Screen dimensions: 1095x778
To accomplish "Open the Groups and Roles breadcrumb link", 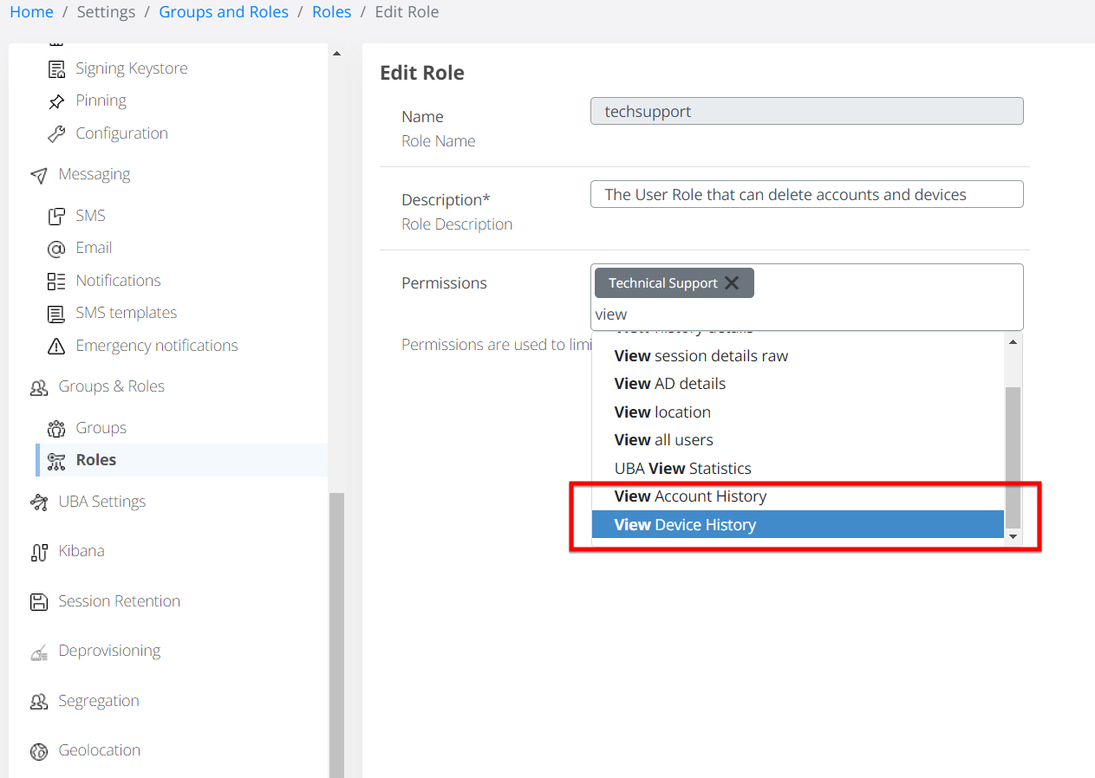I will pos(223,11).
